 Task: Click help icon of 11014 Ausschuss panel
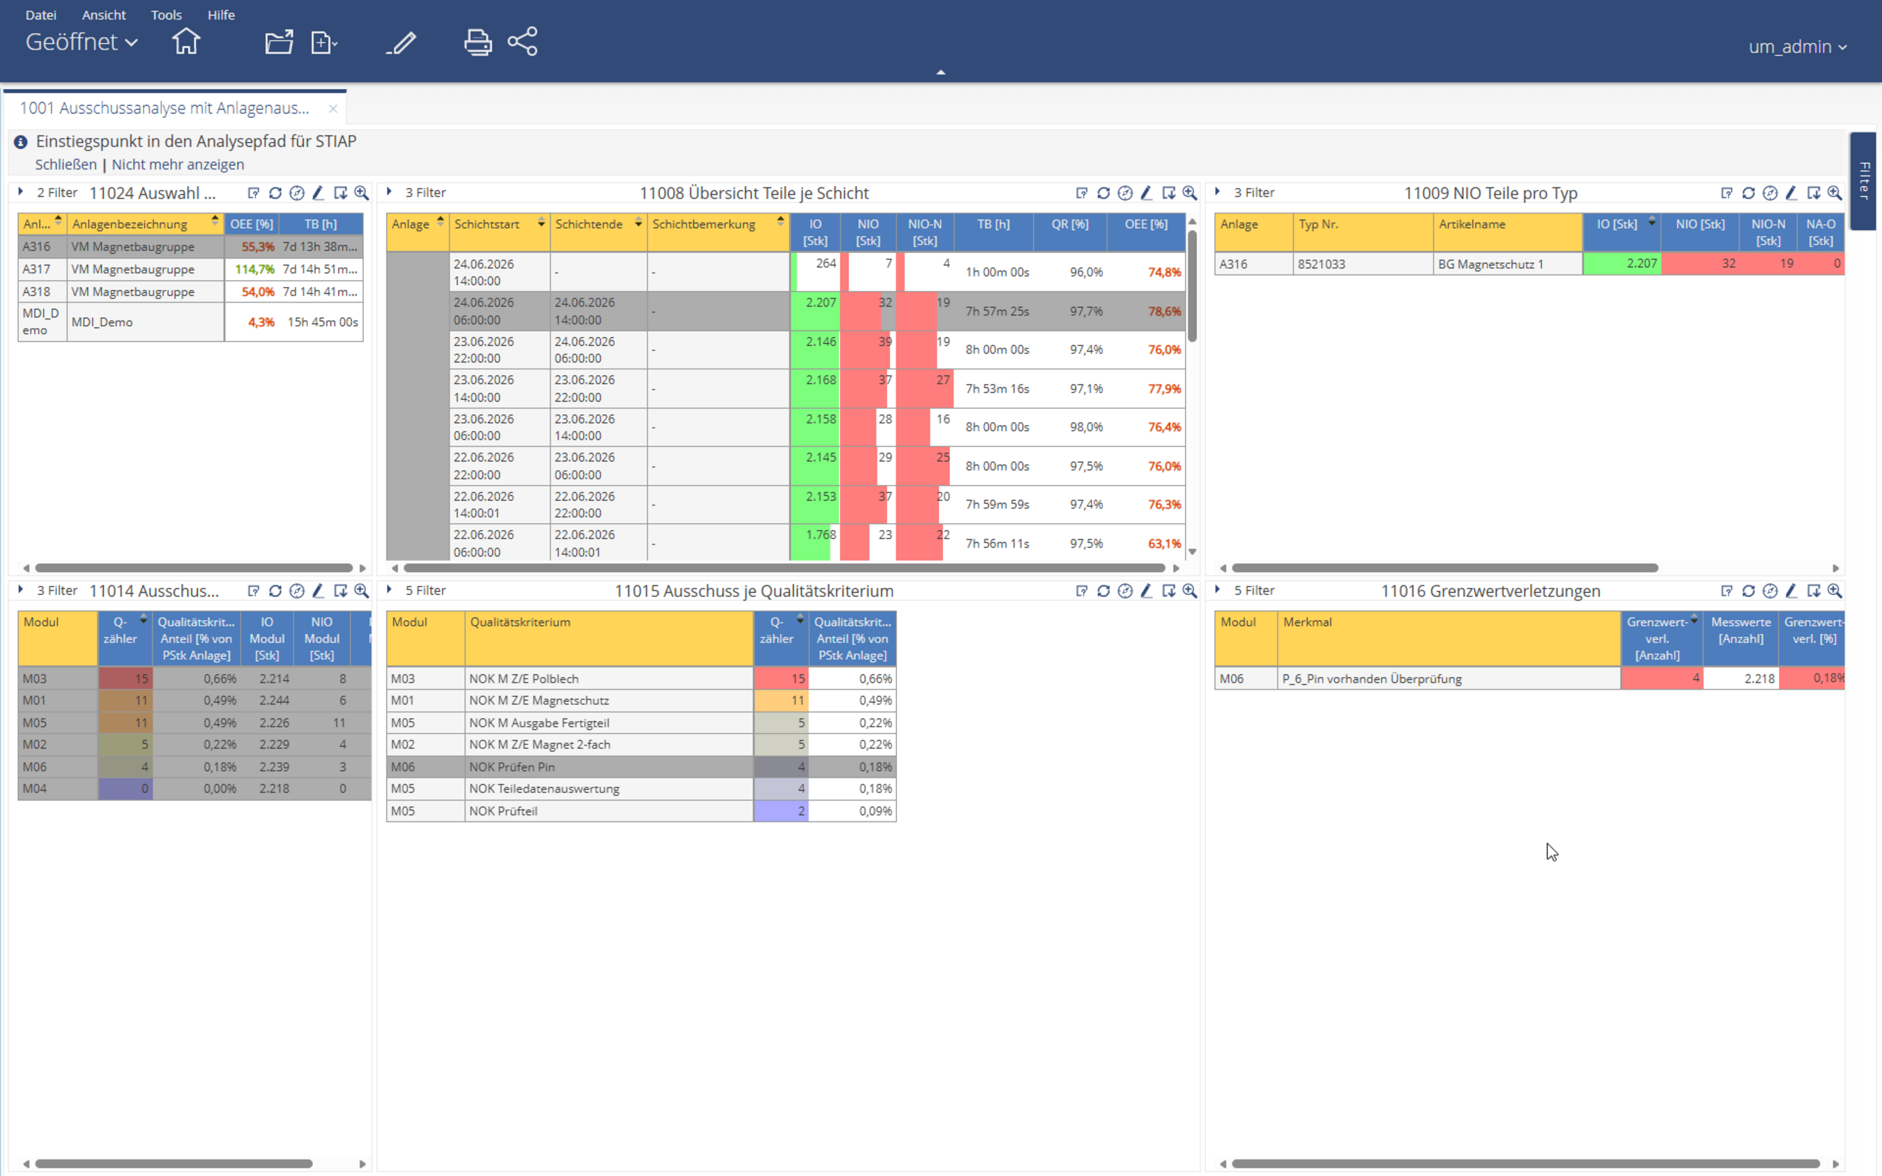pos(254,591)
